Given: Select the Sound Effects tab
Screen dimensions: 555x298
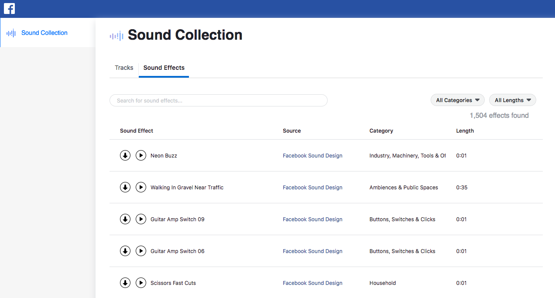Looking at the screenshot, I should click(x=164, y=68).
